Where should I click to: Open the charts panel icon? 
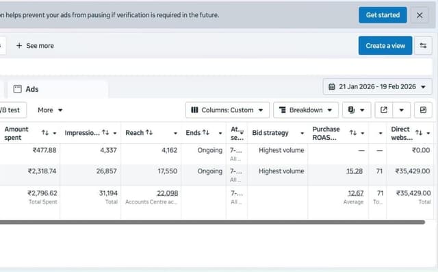[x=423, y=110]
